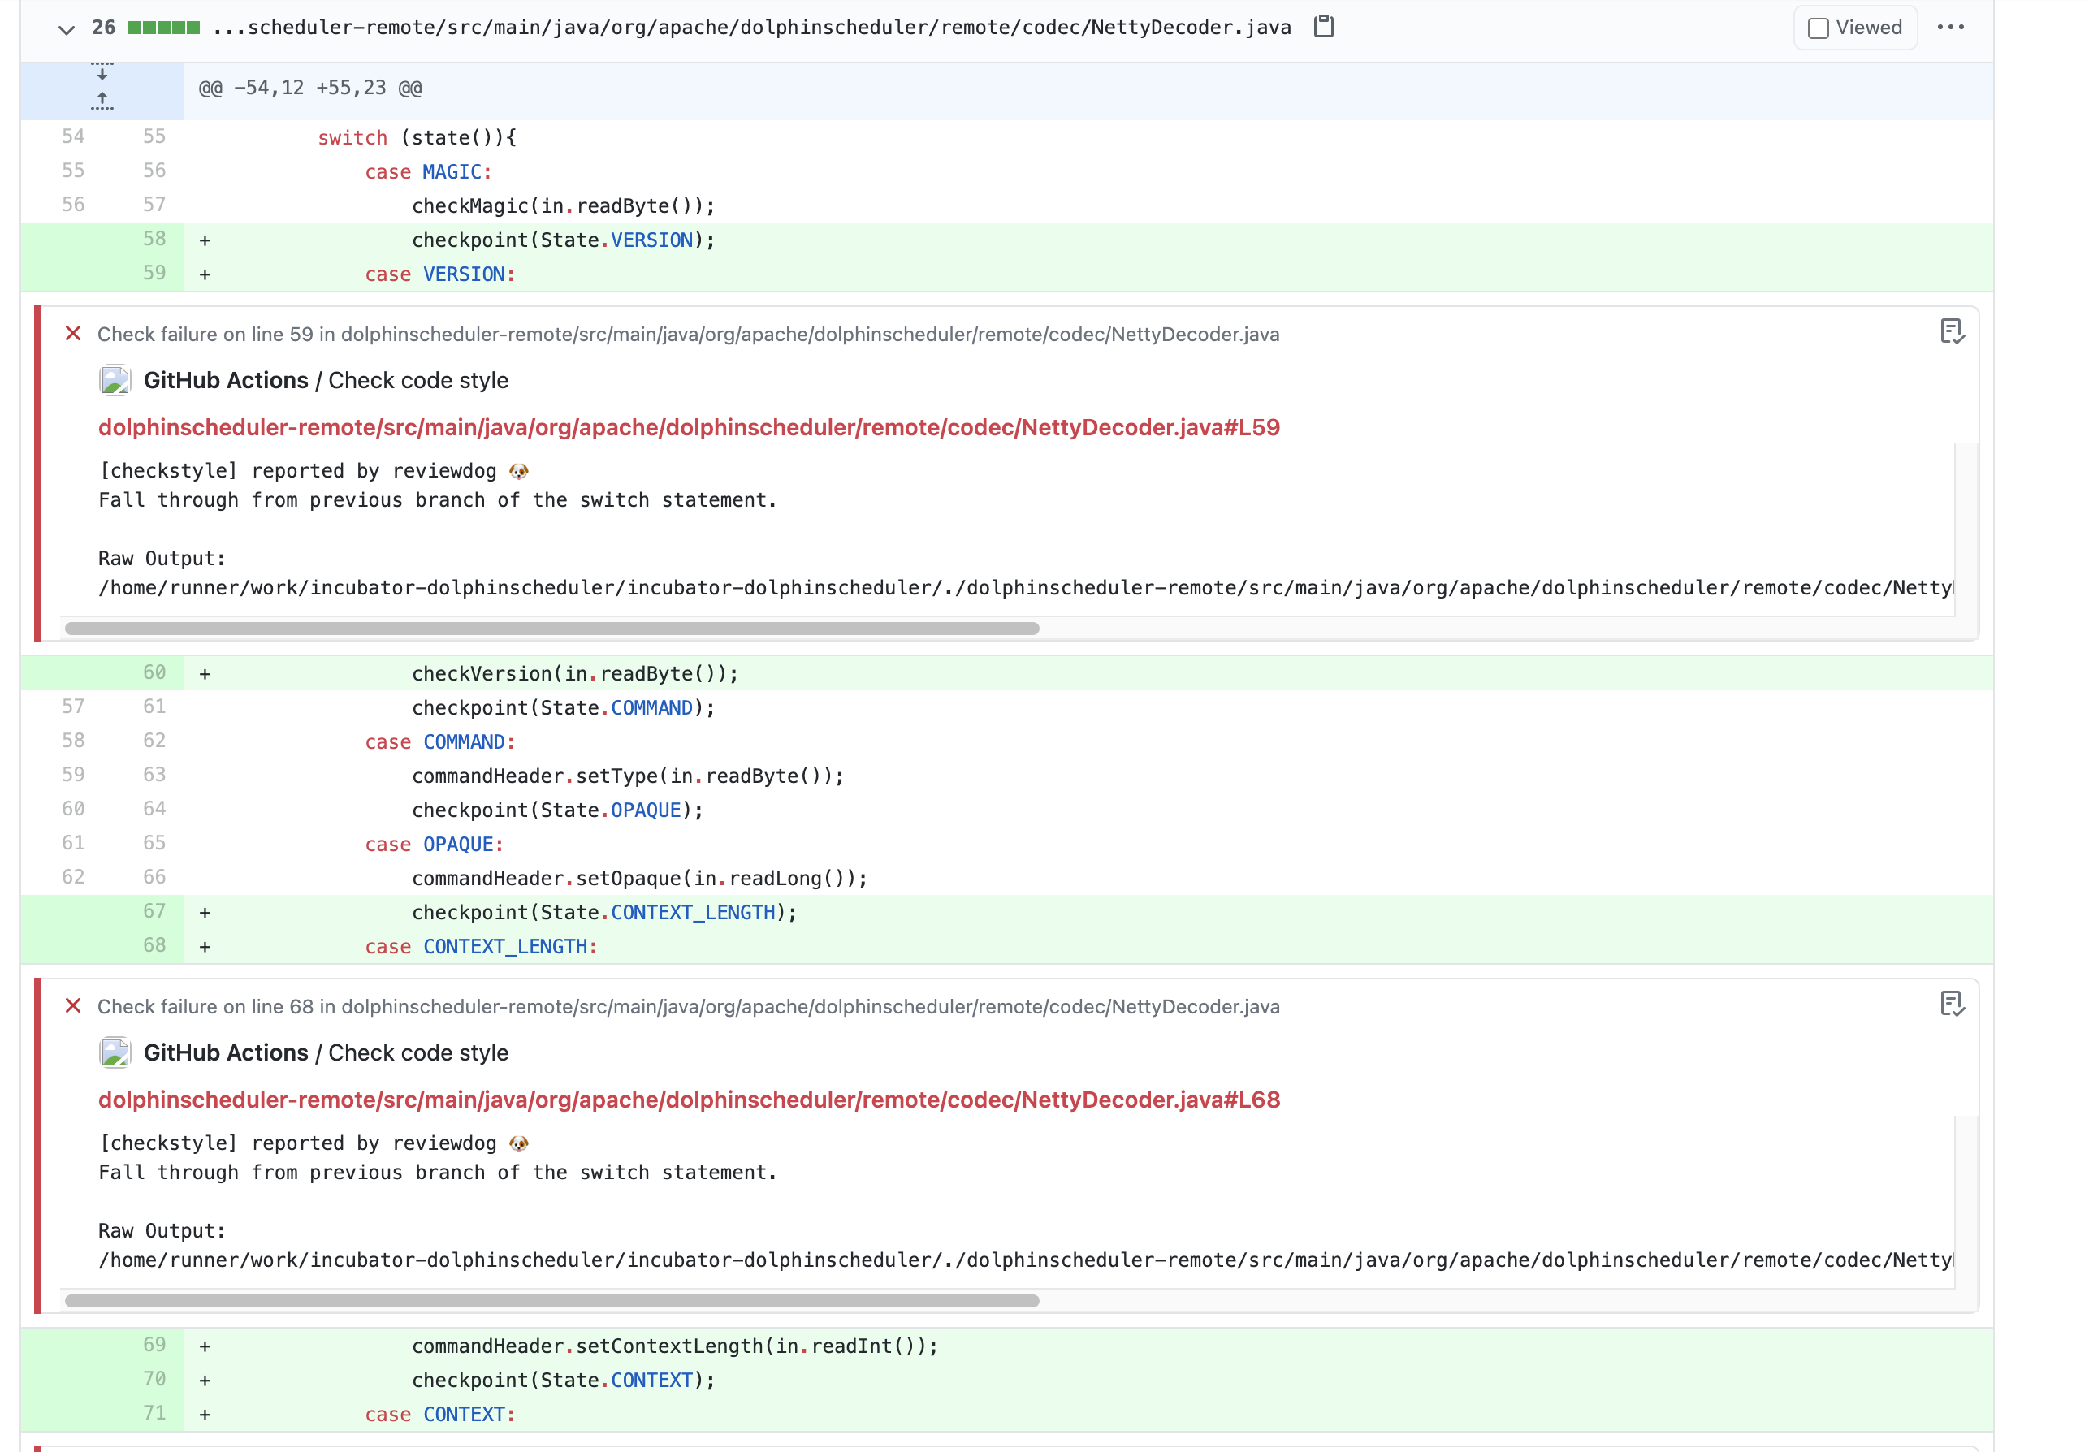The height and width of the screenshot is (1452, 2089).
Task: Click 'Check failure on line 59' heading text
Action: (688, 334)
